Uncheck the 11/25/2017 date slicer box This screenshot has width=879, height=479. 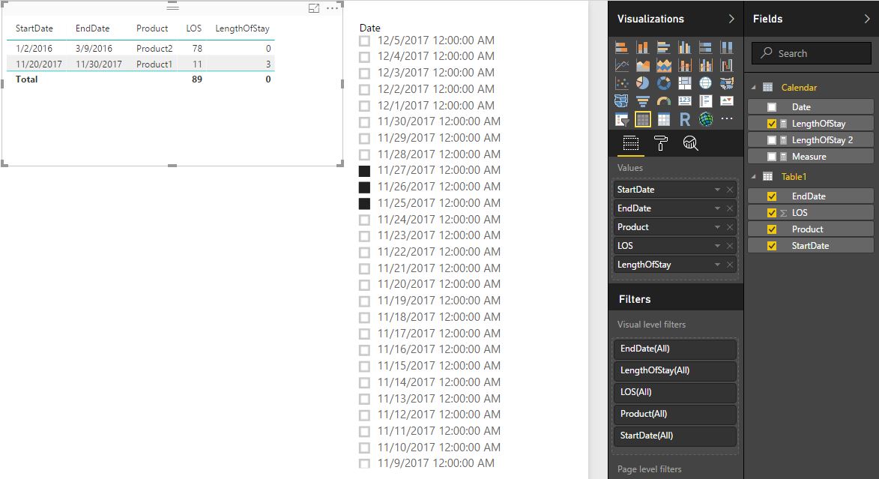pyautogui.click(x=364, y=204)
